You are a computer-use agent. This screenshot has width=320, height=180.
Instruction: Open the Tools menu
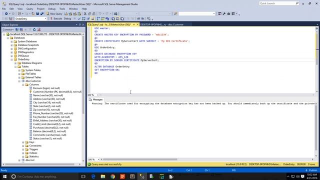click(62, 9)
